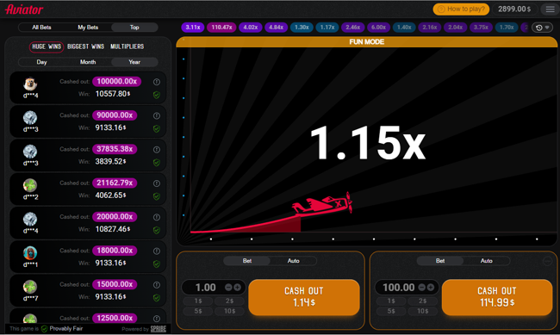Click info icon beside 21162.79x cashout

coord(157,183)
